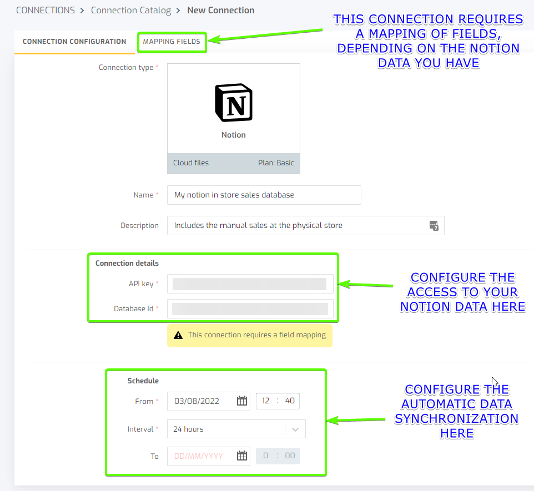Click the New Connection breadcrumb text
Screen dimensions: 534x491
pyautogui.click(x=221, y=10)
